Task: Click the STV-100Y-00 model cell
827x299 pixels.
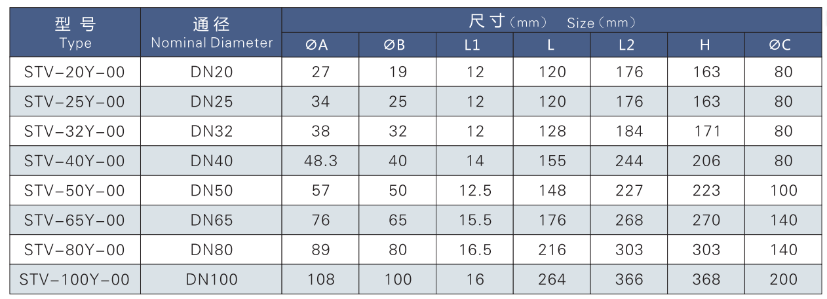Action: tap(75, 280)
